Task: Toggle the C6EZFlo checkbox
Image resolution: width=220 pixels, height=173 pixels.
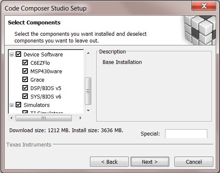Action: [x=25, y=63]
